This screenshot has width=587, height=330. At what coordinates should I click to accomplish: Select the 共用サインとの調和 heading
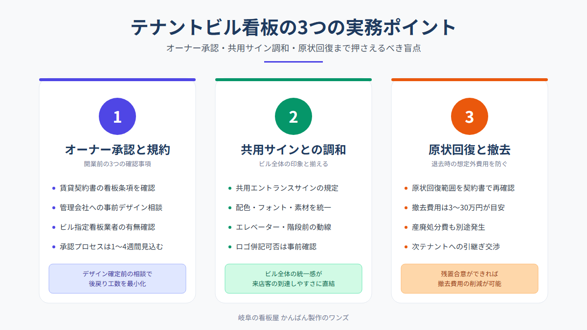coord(293,150)
